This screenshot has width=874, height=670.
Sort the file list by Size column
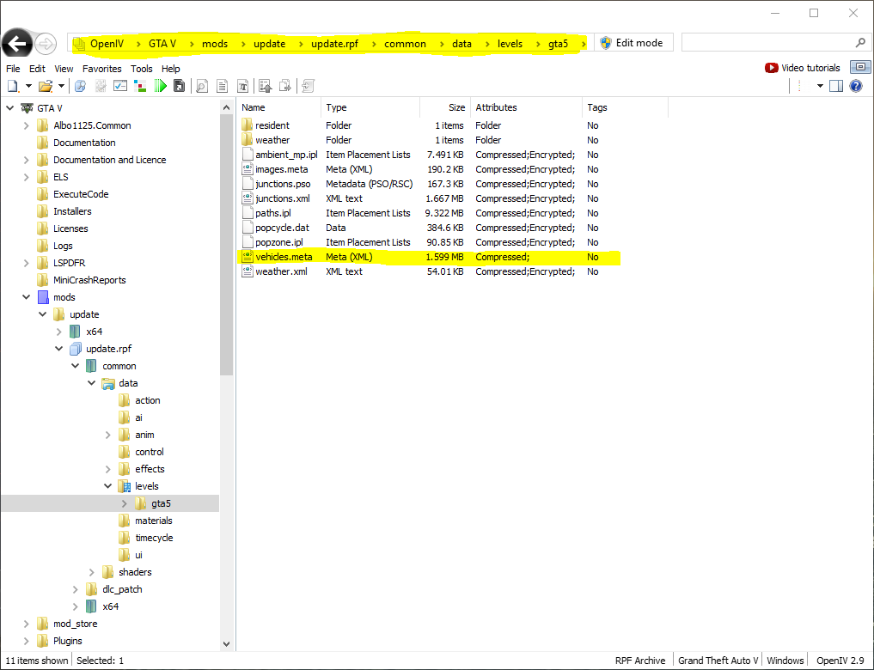(x=445, y=107)
